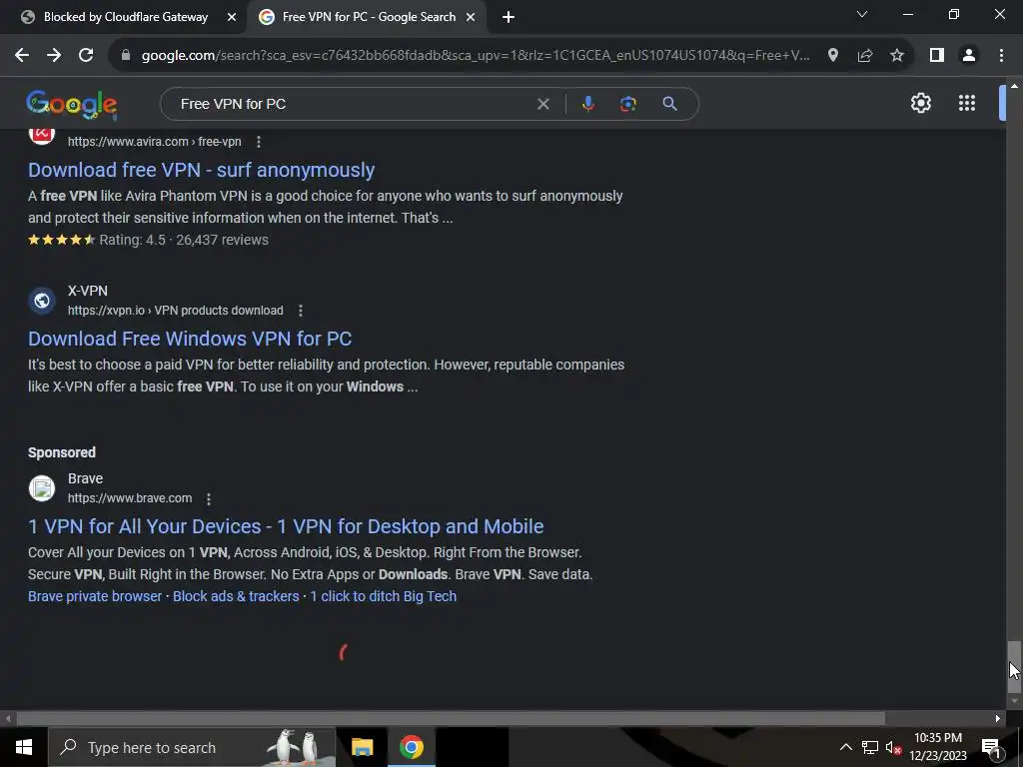1023x767 pixels.
Task: Open a new browser tab
Action: [x=509, y=17]
